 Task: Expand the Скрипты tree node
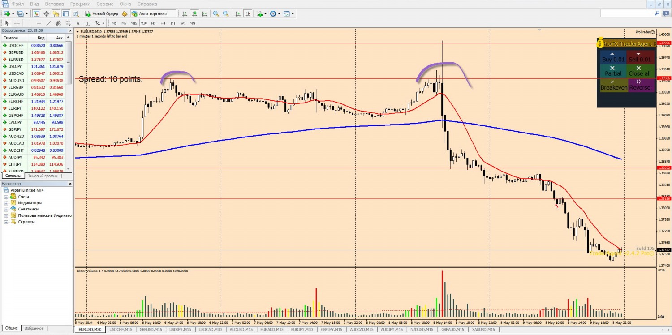[x=6, y=222]
